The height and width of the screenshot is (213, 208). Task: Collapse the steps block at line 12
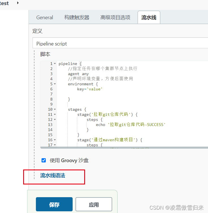click(55, 120)
